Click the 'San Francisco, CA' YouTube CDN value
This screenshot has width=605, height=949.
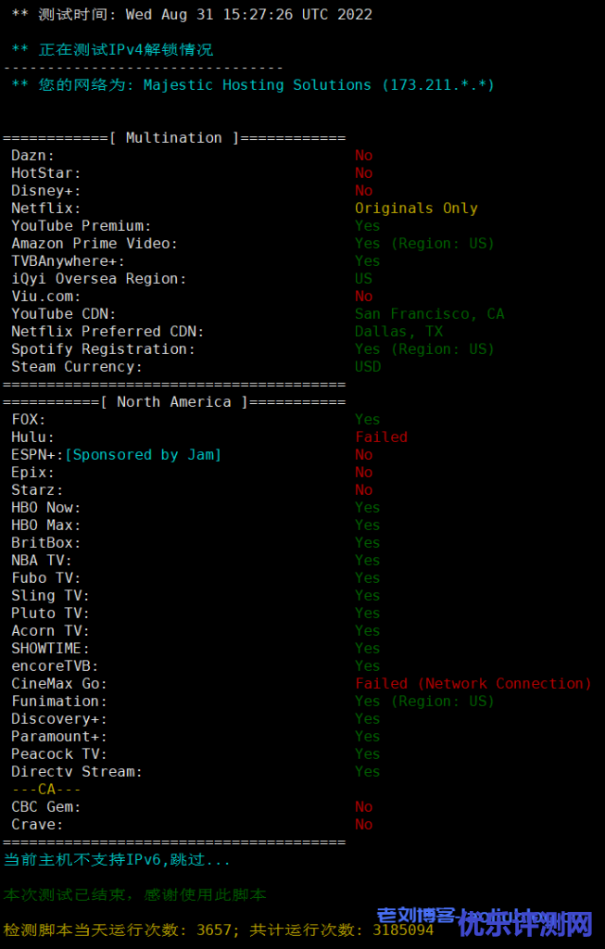tap(430, 314)
